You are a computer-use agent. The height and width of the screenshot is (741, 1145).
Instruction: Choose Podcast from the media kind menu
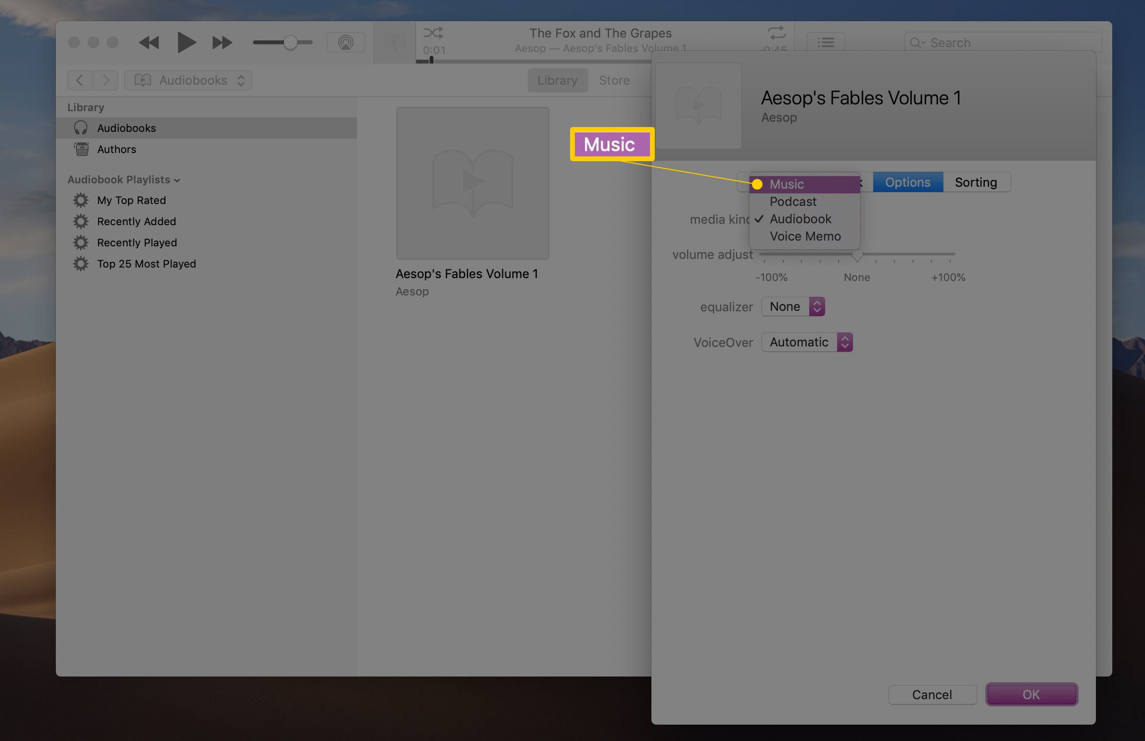805,202
